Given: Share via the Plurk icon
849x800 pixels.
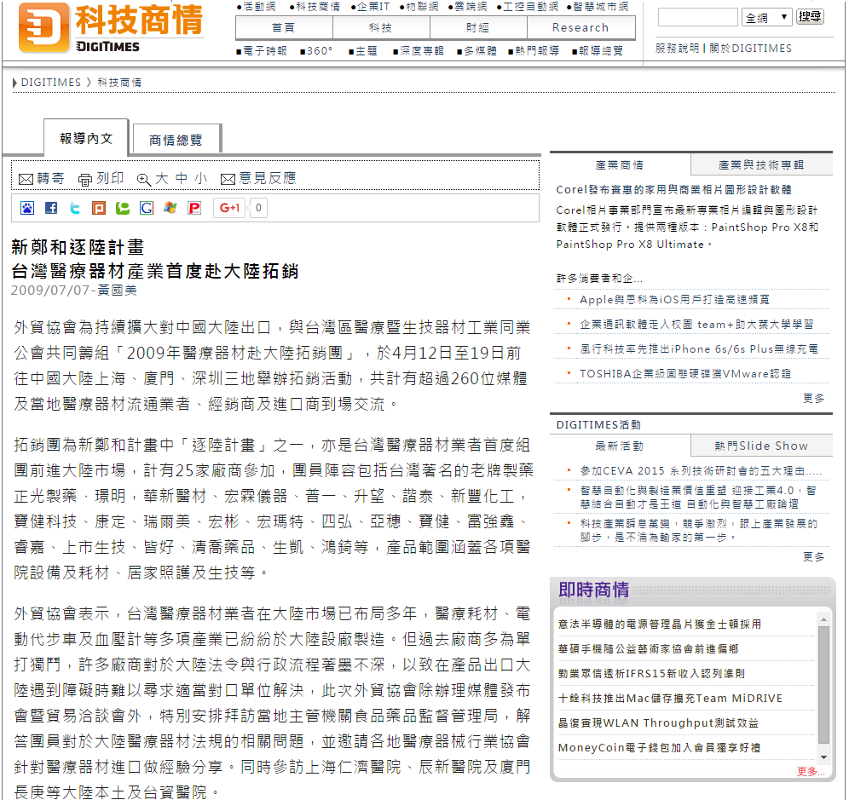Looking at the screenshot, I should pyautogui.click(x=99, y=208).
